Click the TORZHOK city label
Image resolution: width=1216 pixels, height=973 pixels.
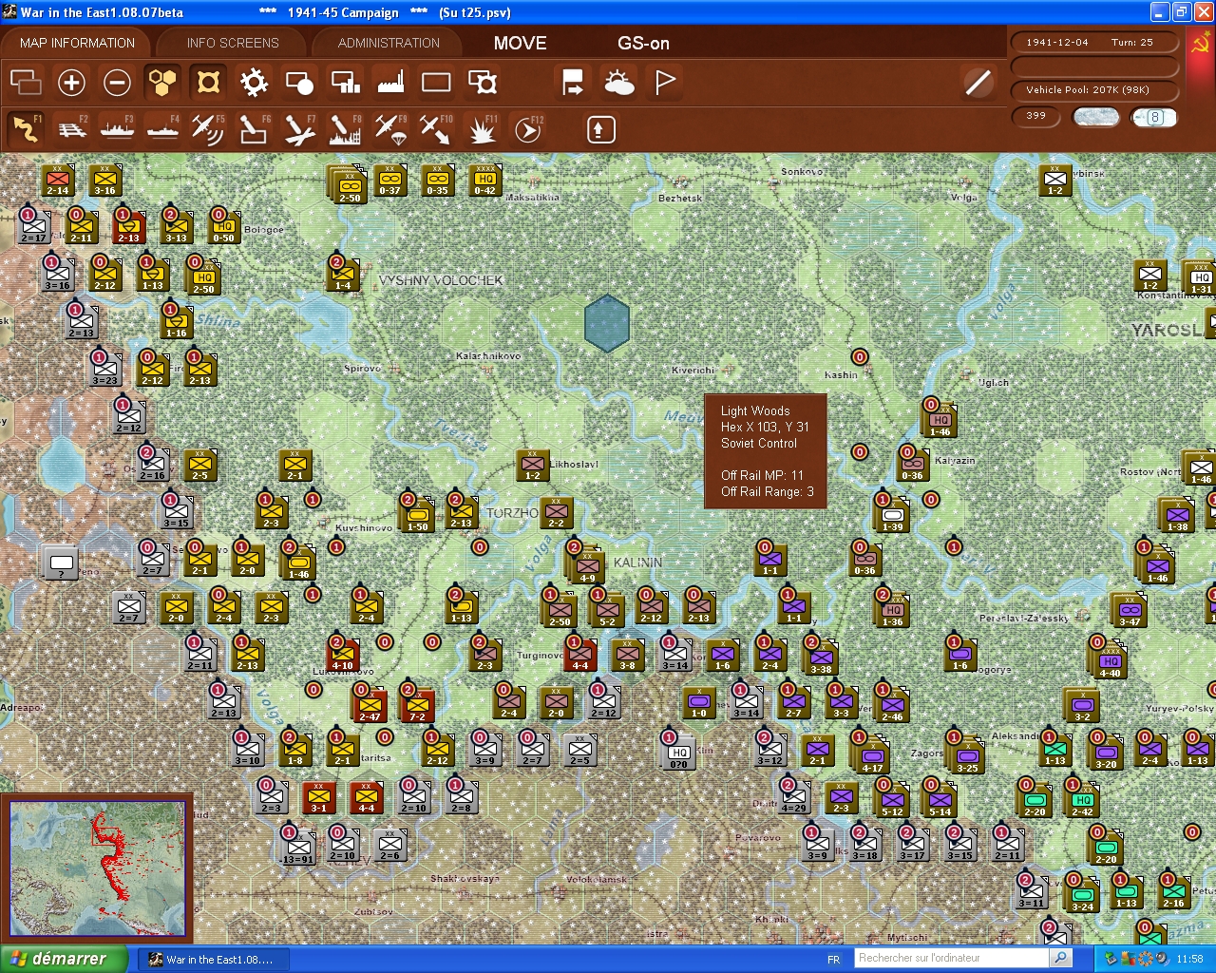[x=512, y=513]
